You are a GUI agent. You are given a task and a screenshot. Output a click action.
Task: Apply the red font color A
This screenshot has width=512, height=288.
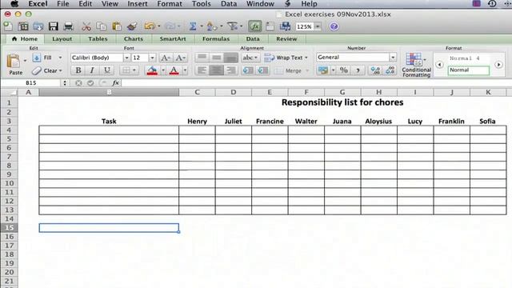click(x=174, y=70)
